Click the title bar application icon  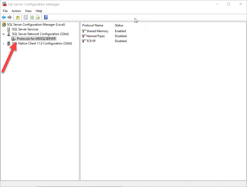click(x=4, y=4)
